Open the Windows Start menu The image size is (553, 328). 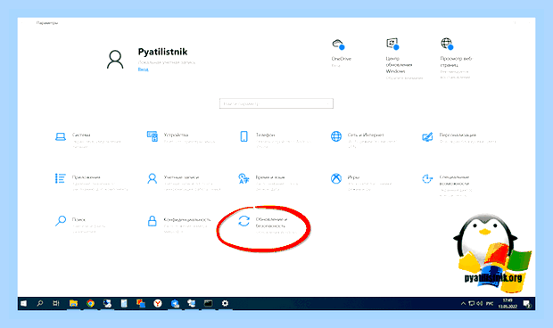23,303
